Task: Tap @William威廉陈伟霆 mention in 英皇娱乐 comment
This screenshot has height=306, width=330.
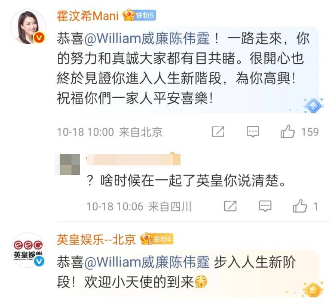Action: tap(147, 262)
